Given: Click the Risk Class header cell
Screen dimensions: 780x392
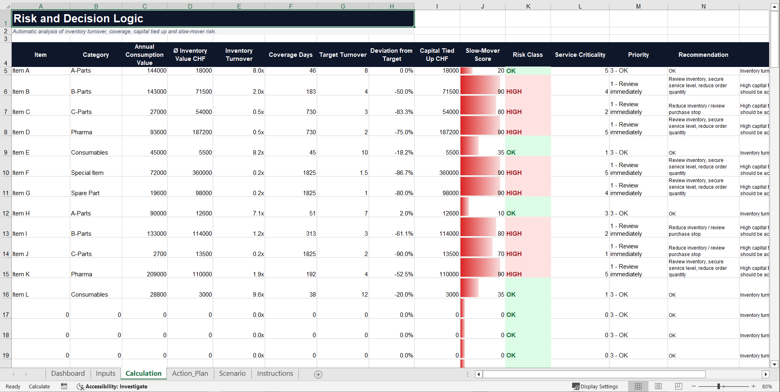Looking at the screenshot, I should point(528,55).
